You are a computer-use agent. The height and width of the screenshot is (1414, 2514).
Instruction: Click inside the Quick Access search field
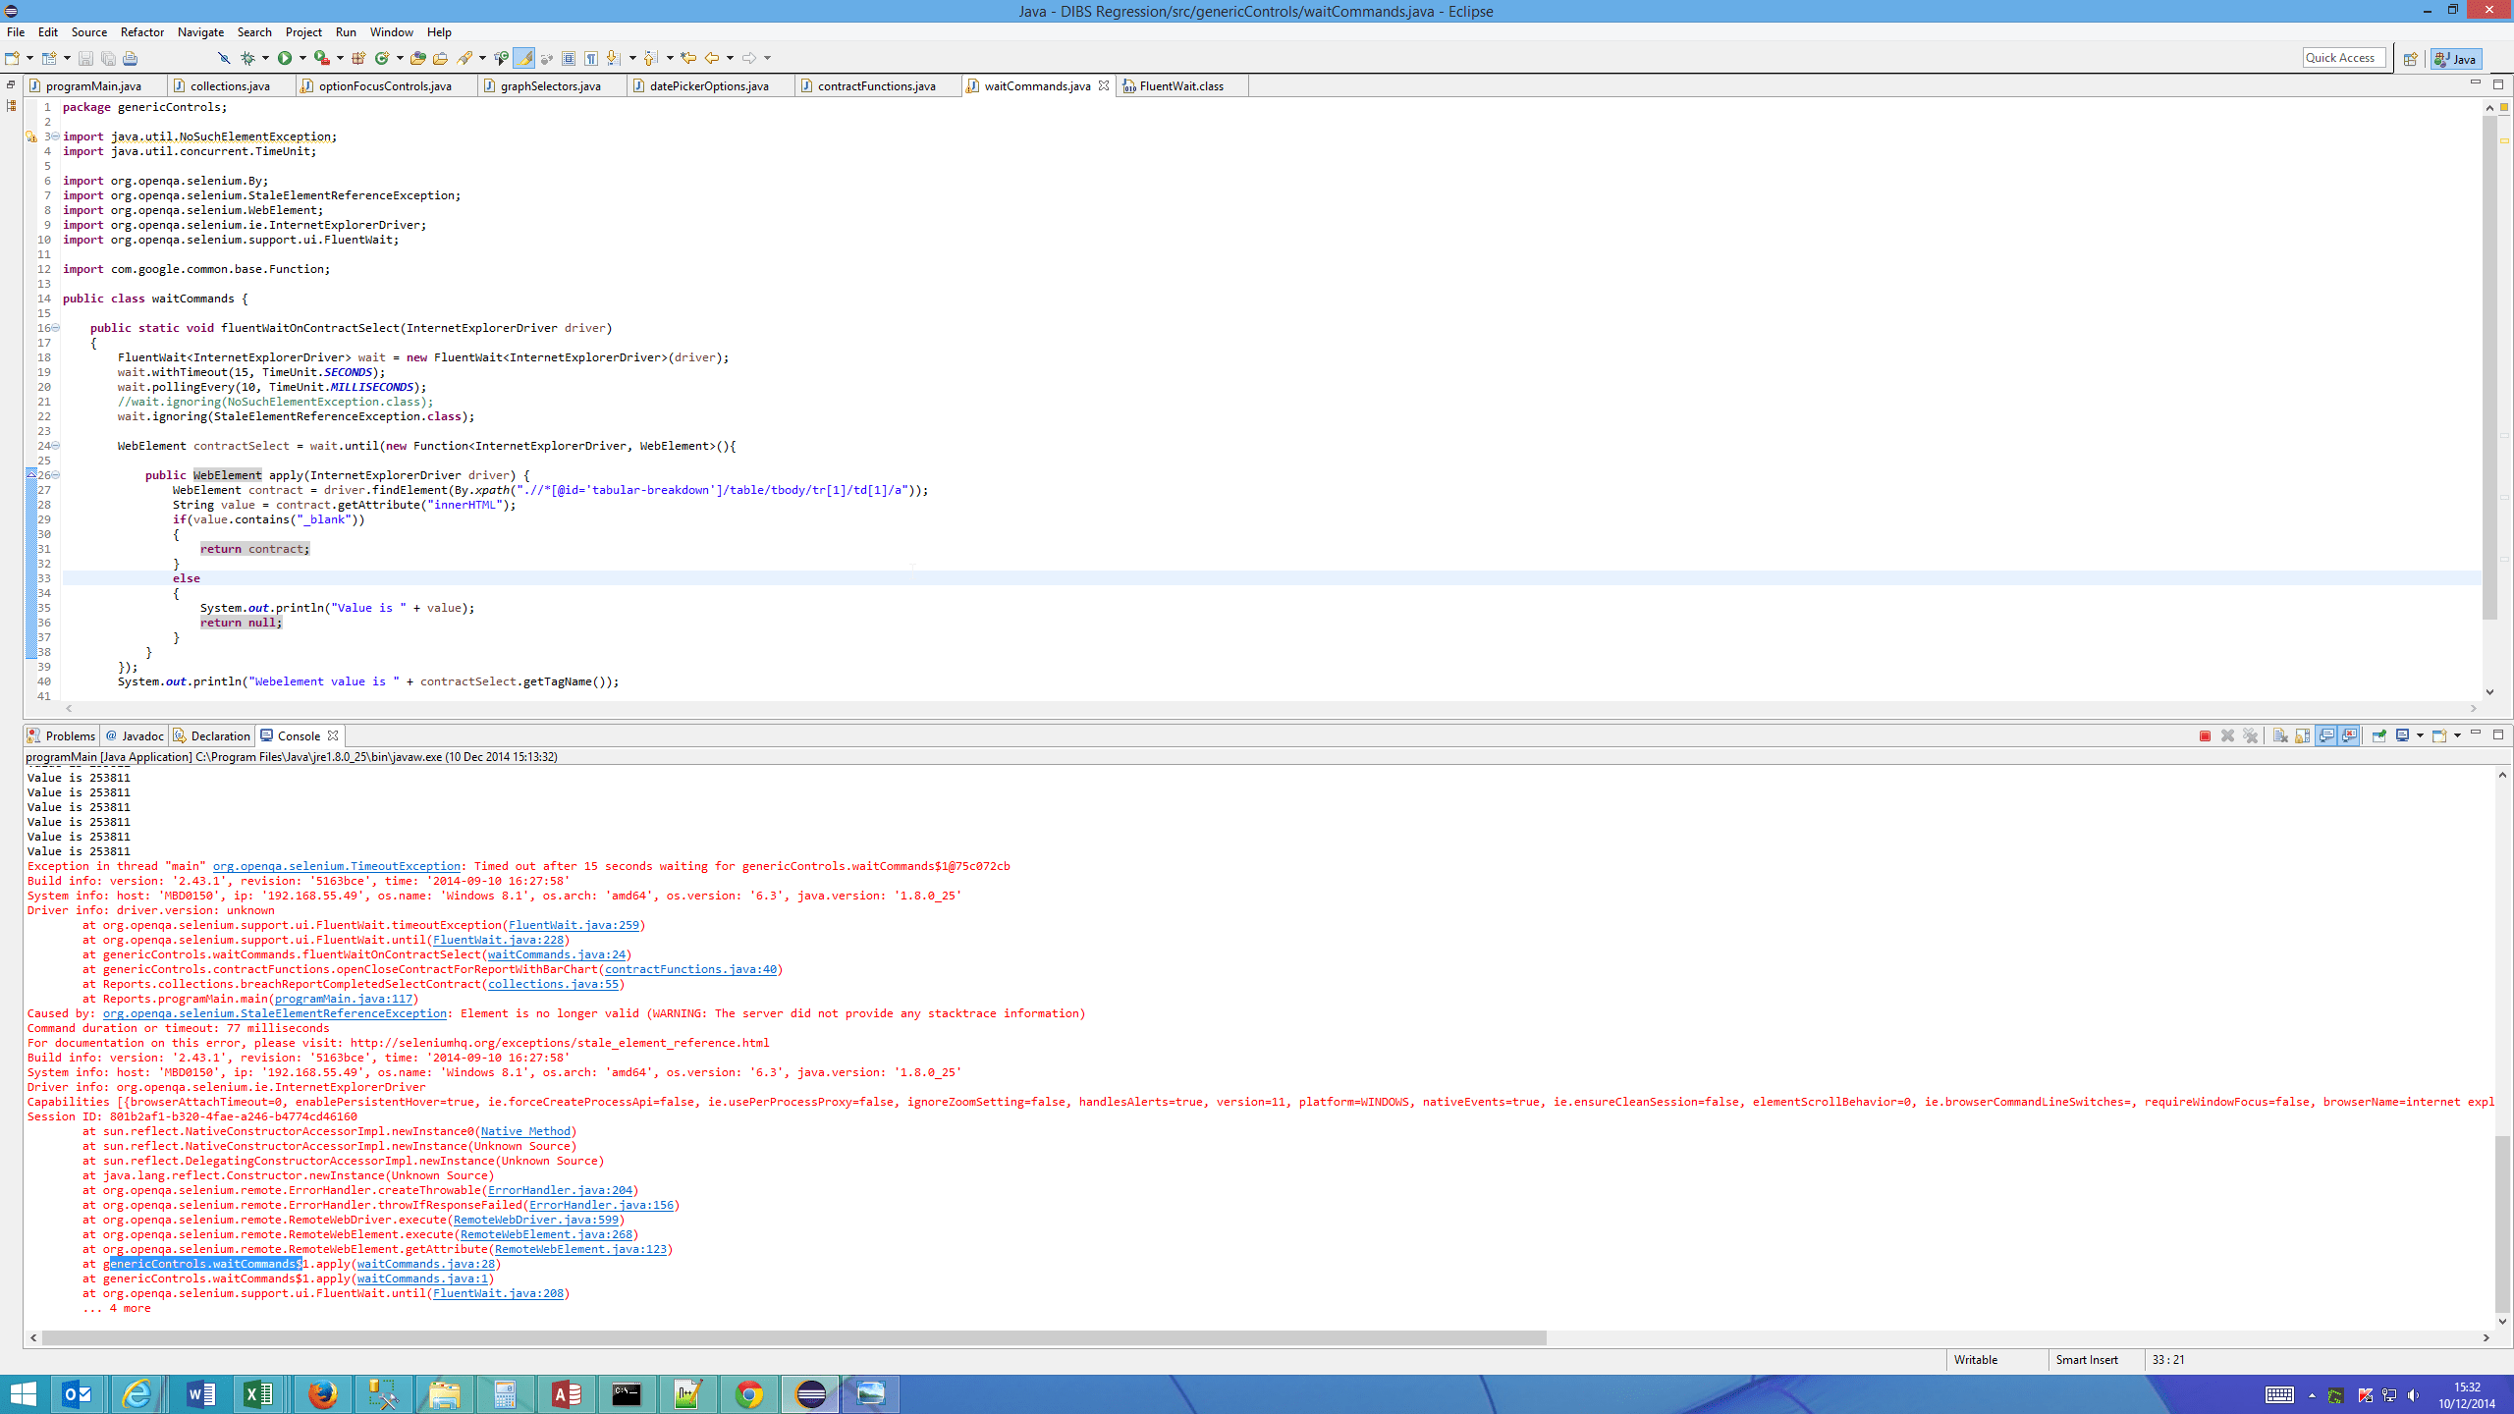(x=2344, y=57)
